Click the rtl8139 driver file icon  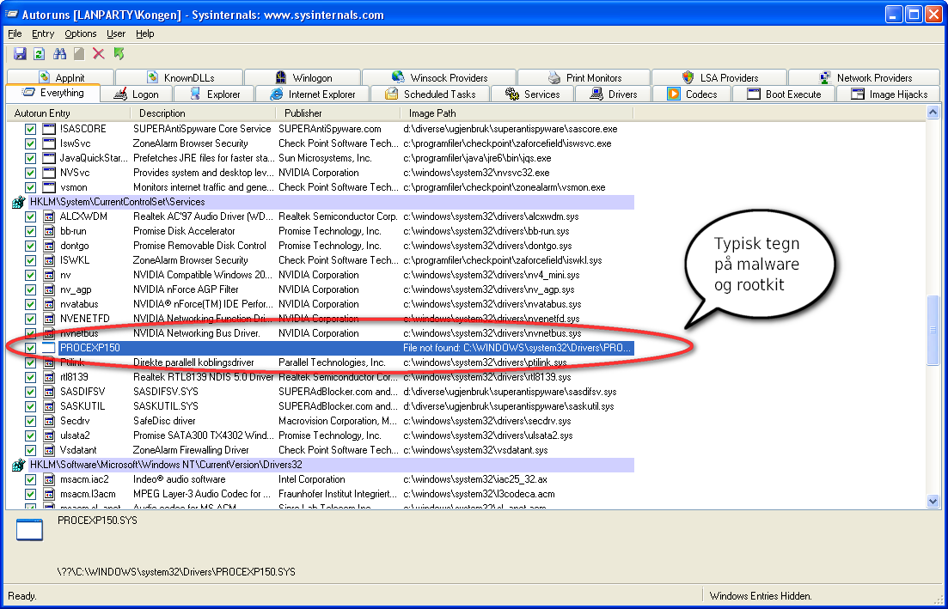49,377
